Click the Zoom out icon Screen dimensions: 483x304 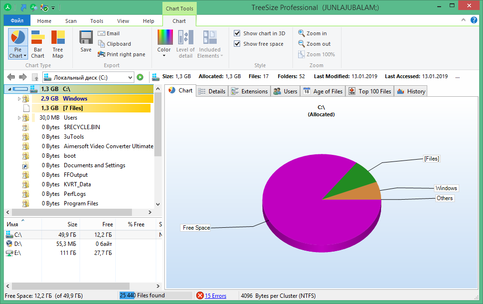[x=301, y=44]
